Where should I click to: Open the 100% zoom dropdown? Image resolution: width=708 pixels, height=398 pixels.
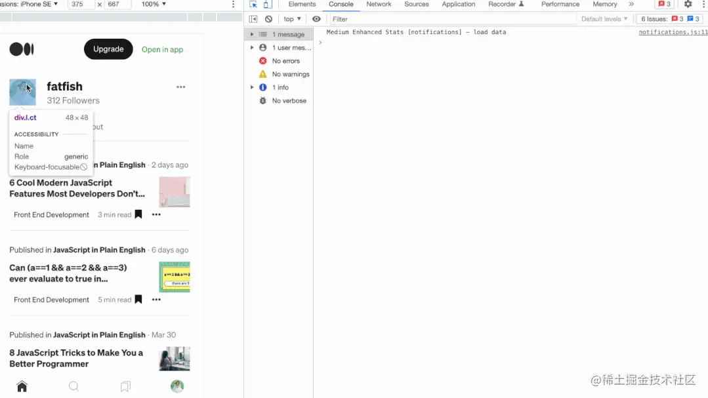152,5
